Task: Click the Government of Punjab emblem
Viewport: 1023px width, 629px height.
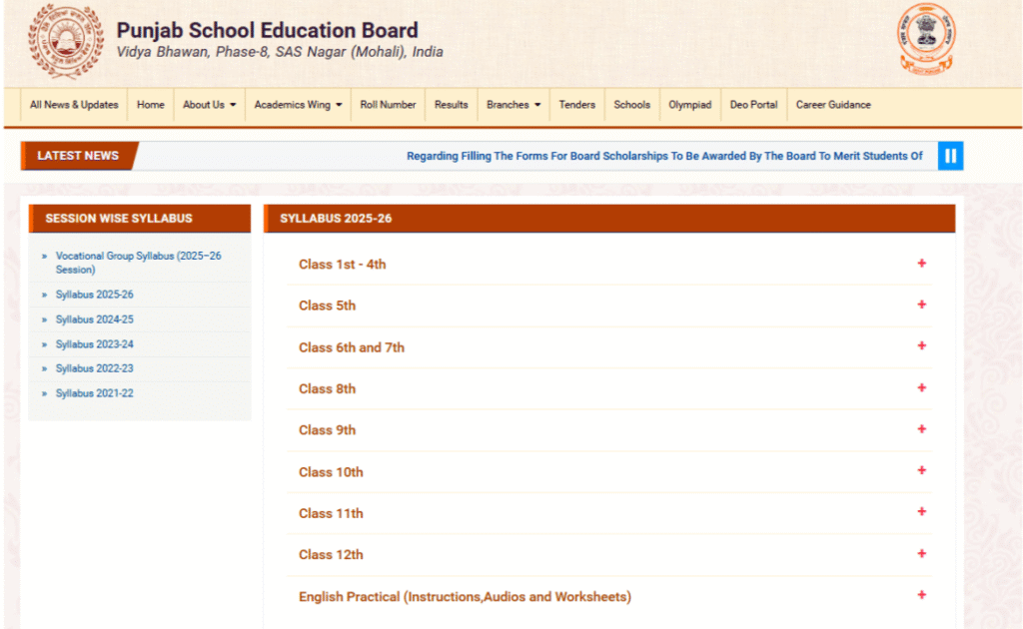Action: click(926, 39)
